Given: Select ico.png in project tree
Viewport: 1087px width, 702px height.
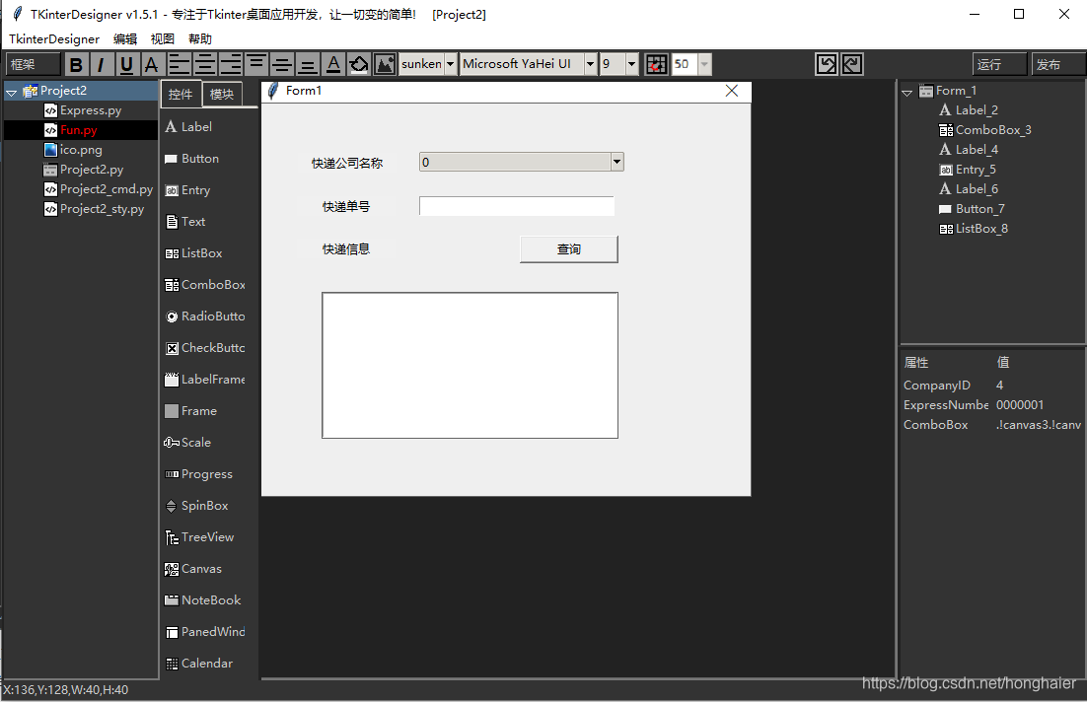Looking at the screenshot, I should [x=73, y=150].
